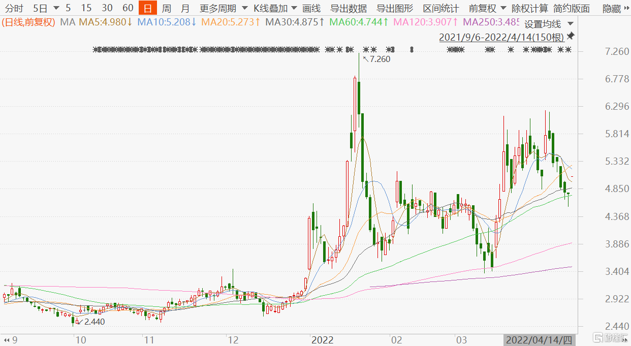
Task: Select the 周 weekly period tab
Action: point(166,9)
